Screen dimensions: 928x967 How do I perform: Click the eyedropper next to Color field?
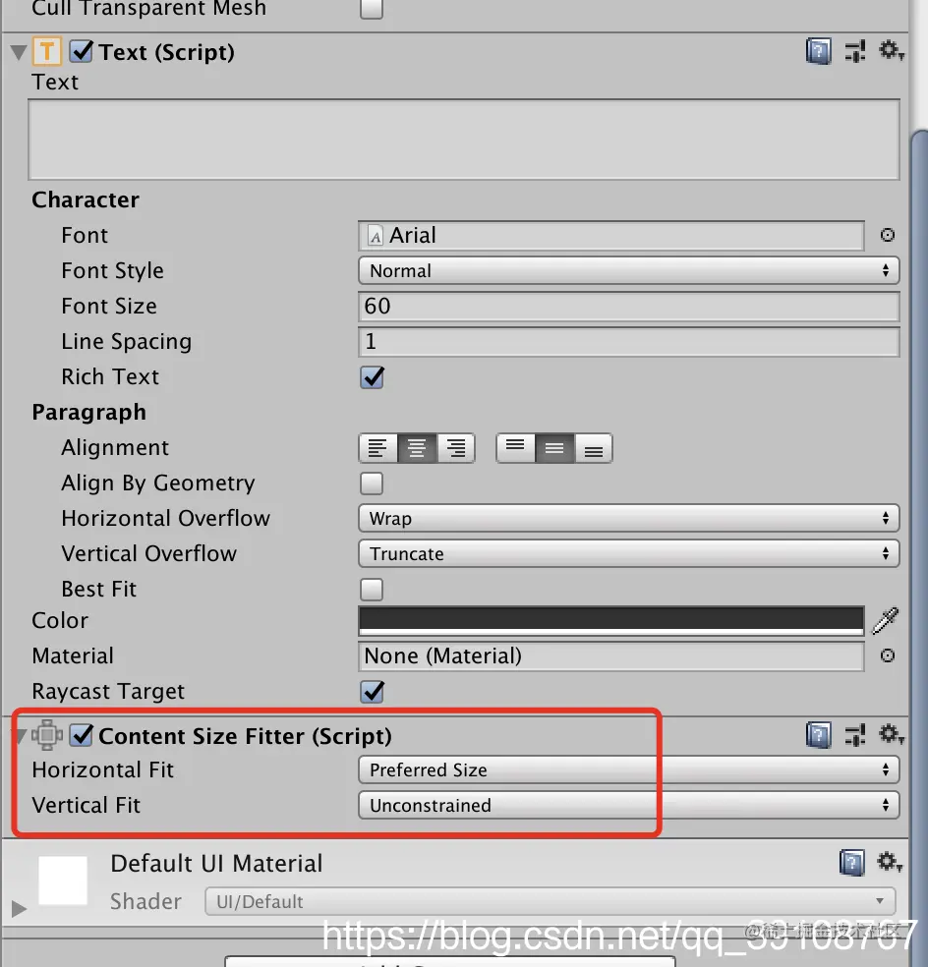coord(886,620)
